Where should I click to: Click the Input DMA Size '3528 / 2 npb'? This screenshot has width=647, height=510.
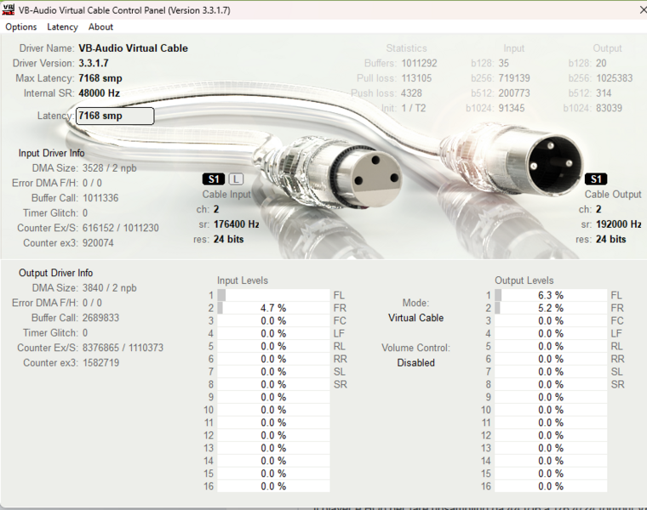tap(109, 168)
